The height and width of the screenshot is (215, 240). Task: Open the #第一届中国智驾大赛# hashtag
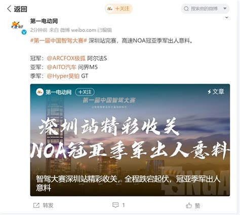pyautogui.click(x=59, y=41)
